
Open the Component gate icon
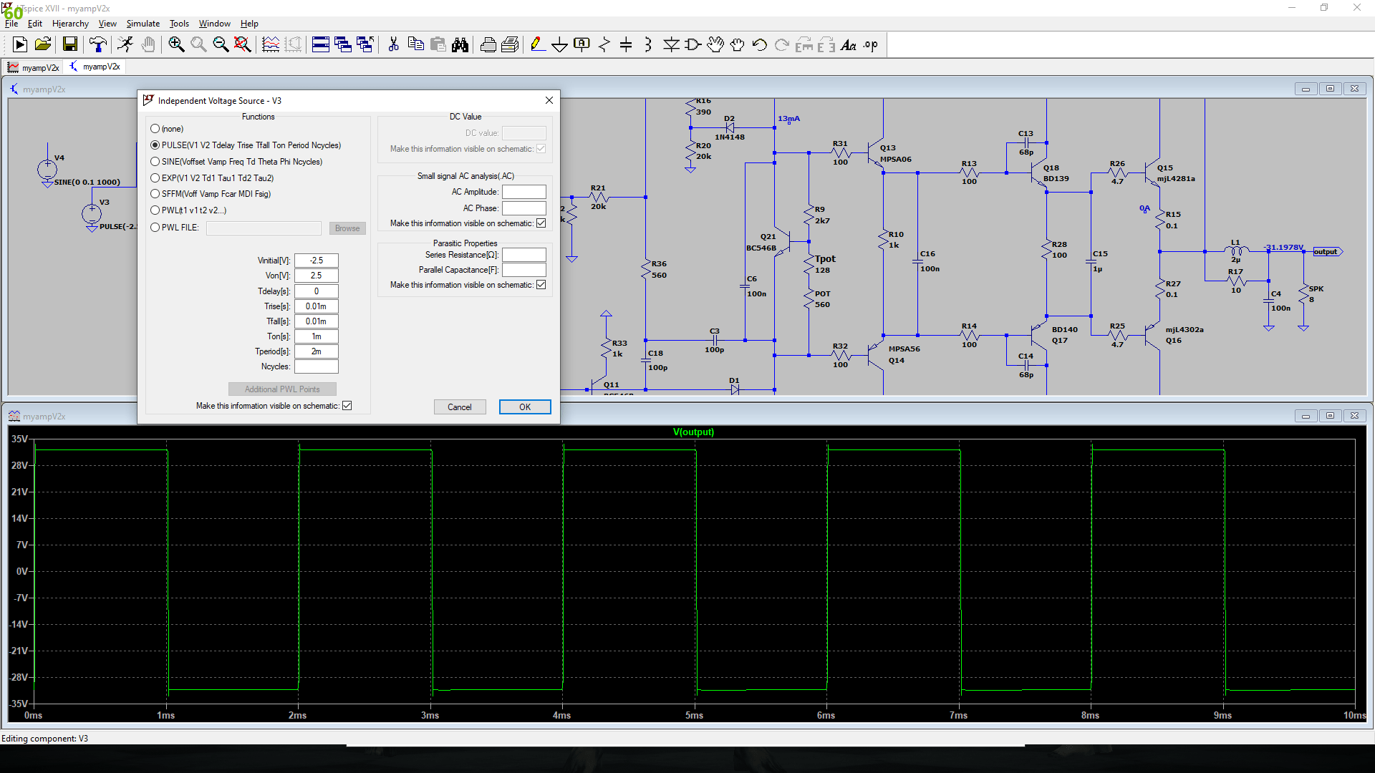693,45
